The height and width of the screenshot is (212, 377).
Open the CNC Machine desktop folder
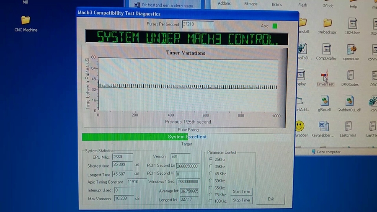click(26, 24)
